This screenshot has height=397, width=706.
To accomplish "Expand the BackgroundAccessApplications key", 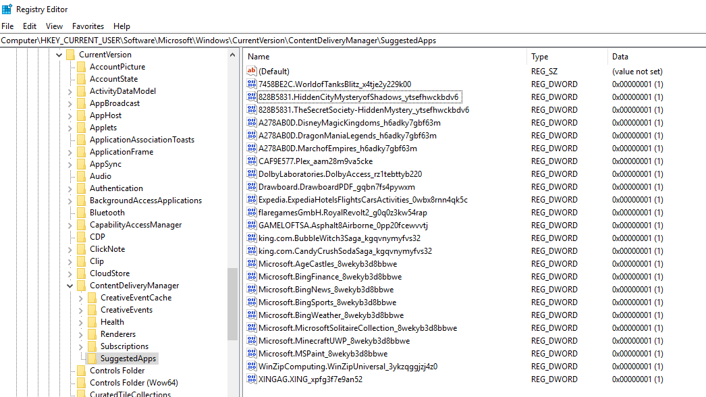I will pyautogui.click(x=70, y=201).
